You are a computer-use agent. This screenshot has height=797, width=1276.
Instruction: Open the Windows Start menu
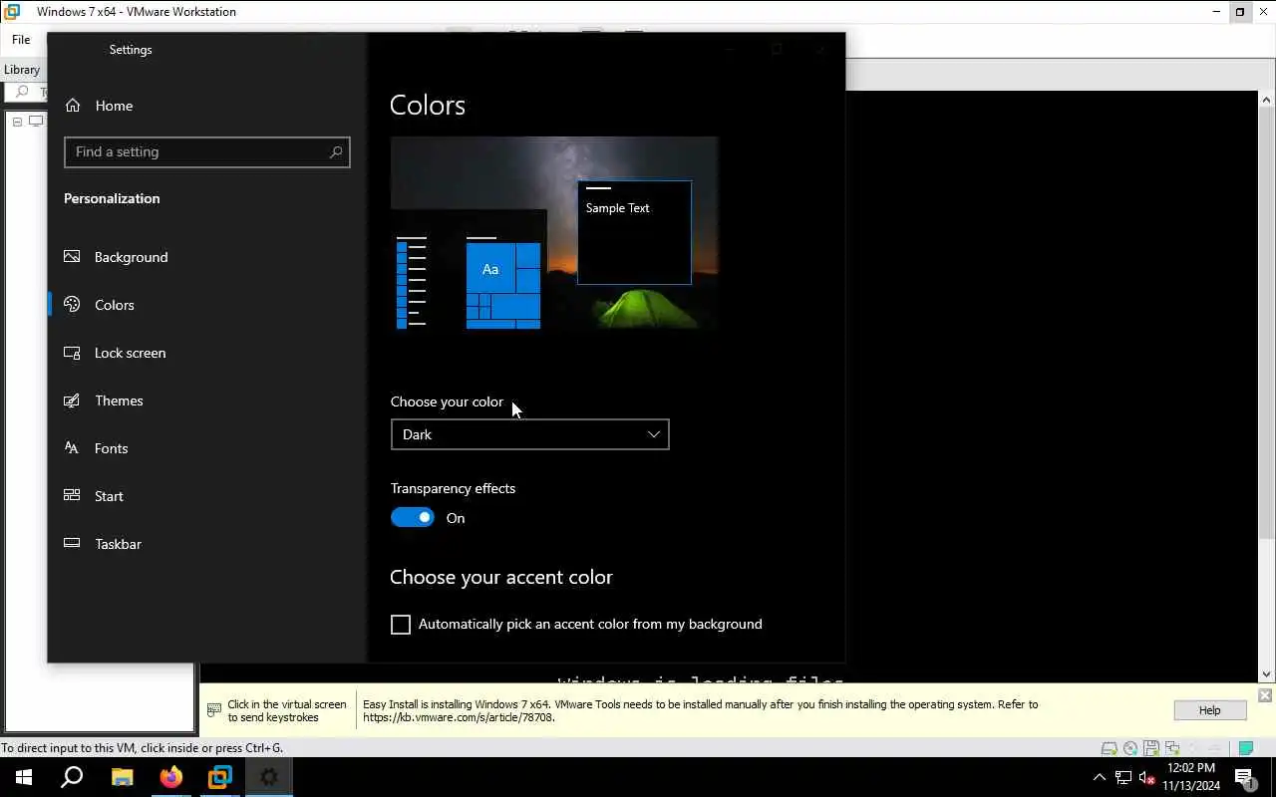(24, 777)
